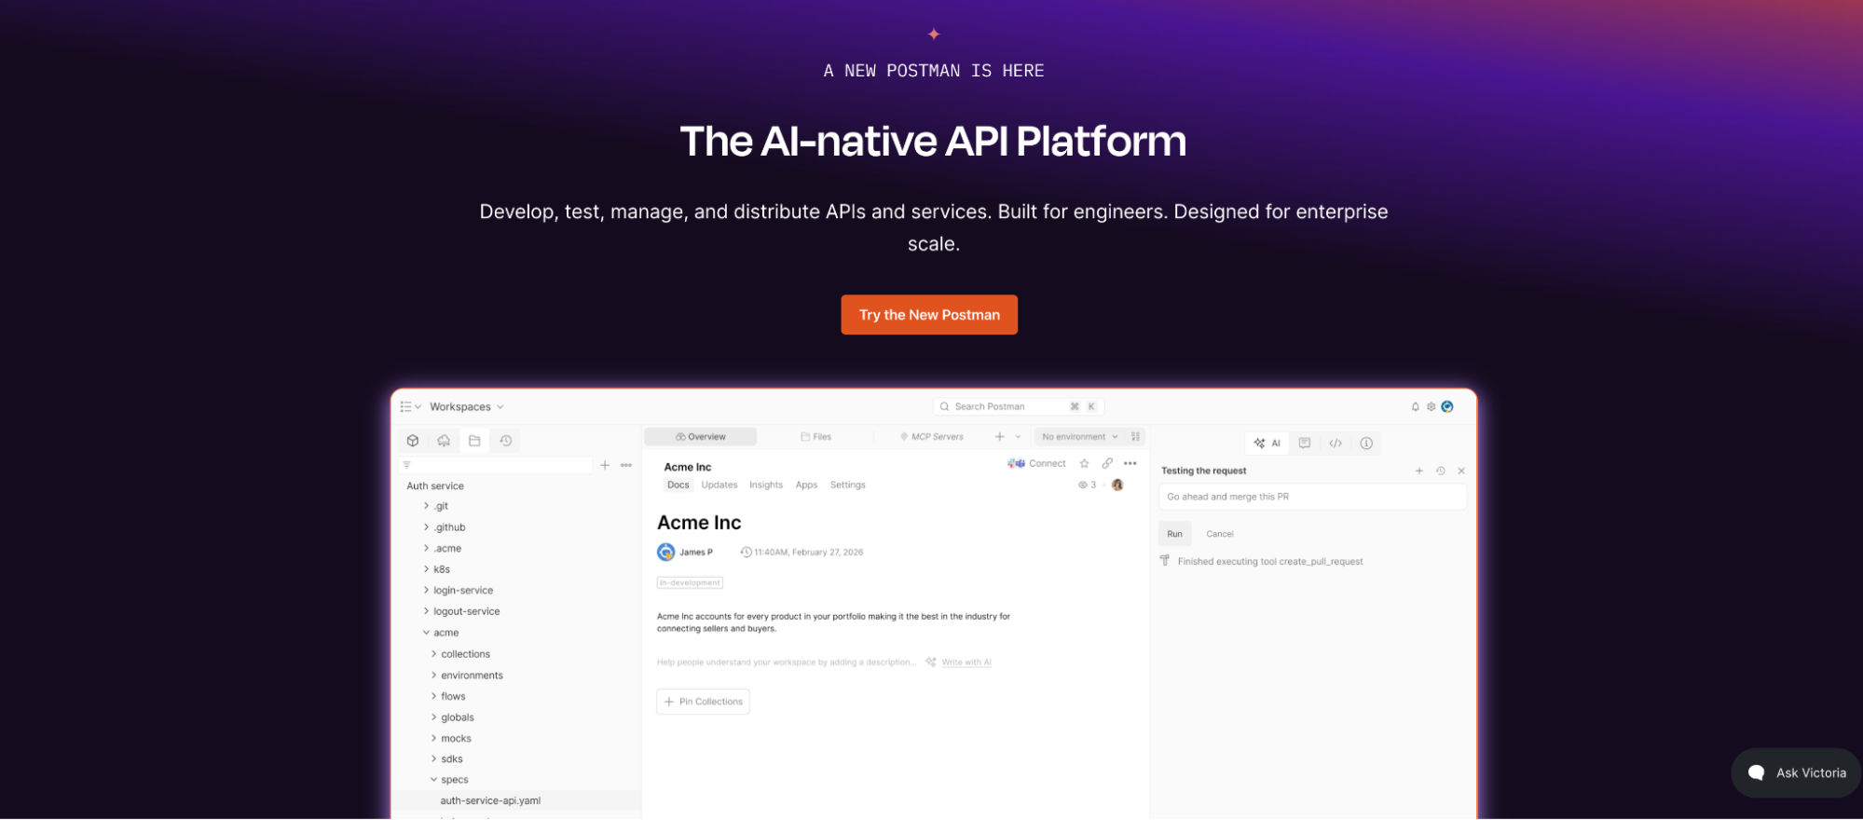Image resolution: width=1863 pixels, height=820 pixels.
Task: Click the Try the New Postman button
Action: [929, 315]
